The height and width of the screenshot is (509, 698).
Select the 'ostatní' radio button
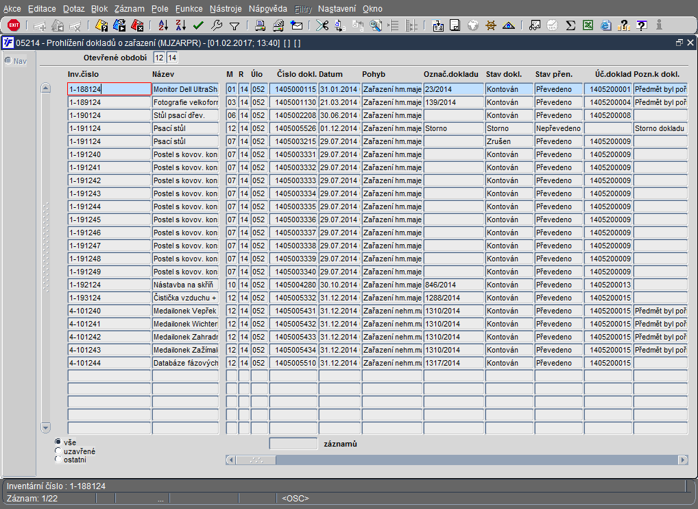(x=58, y=459)
